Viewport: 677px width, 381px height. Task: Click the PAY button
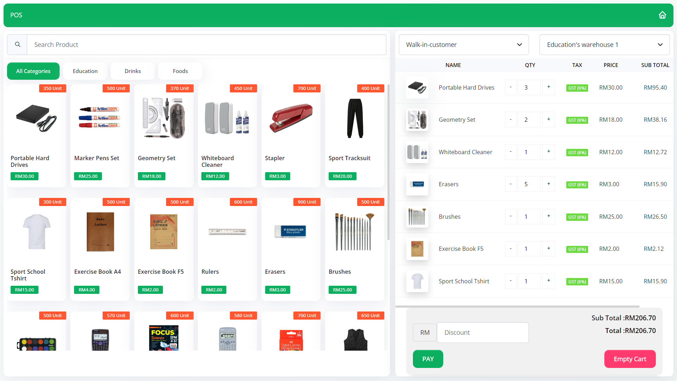coord(428,359)
